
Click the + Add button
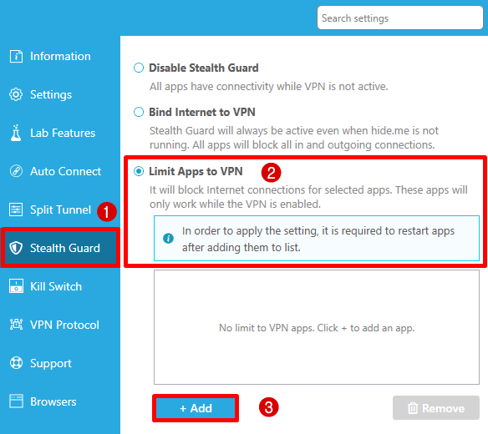pos(196,408)
